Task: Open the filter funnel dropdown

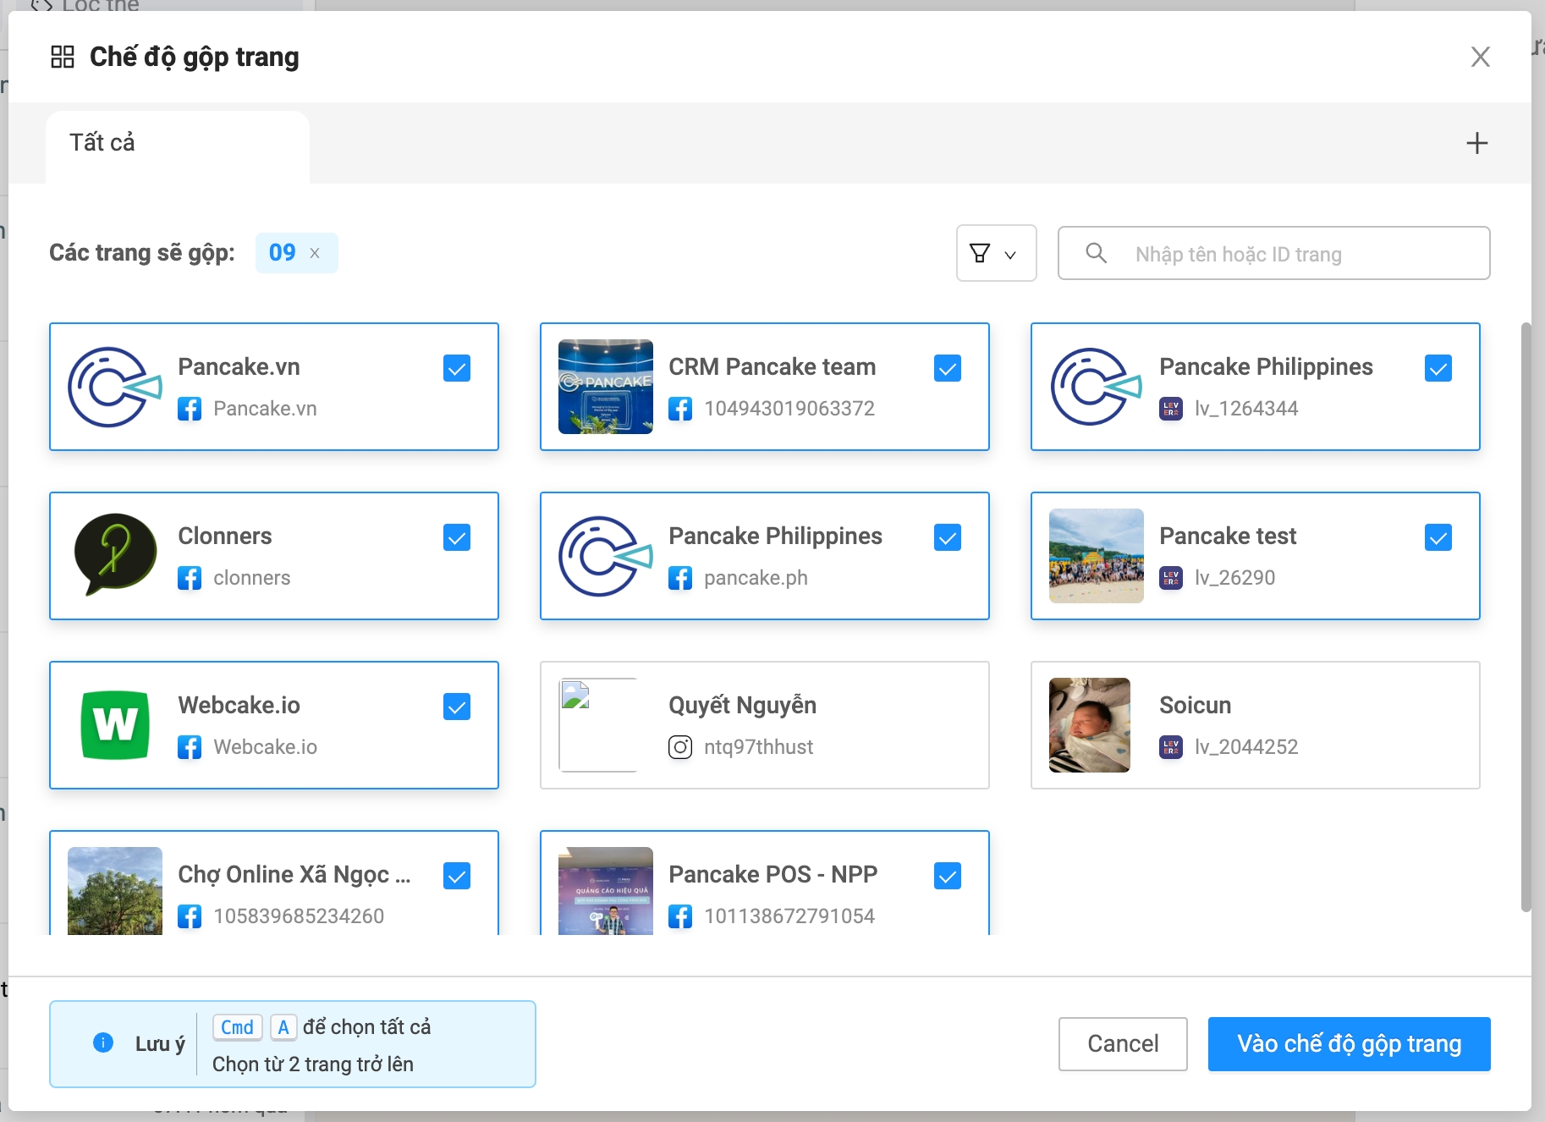Action: [x=996, y=253]
